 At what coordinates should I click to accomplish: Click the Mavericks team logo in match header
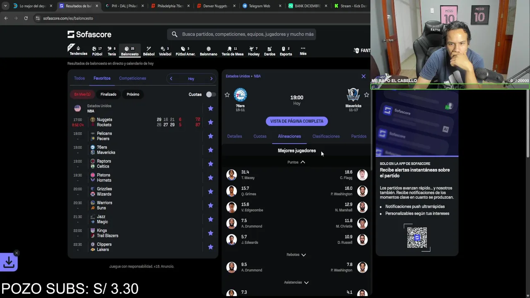tap(353, 95)
